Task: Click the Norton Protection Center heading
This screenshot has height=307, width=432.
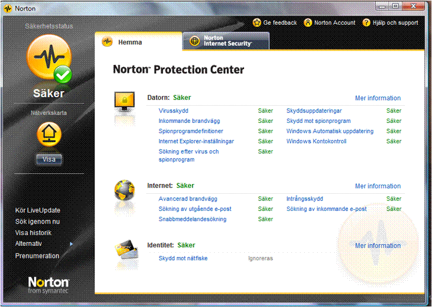Action: [x=179, y=69]
